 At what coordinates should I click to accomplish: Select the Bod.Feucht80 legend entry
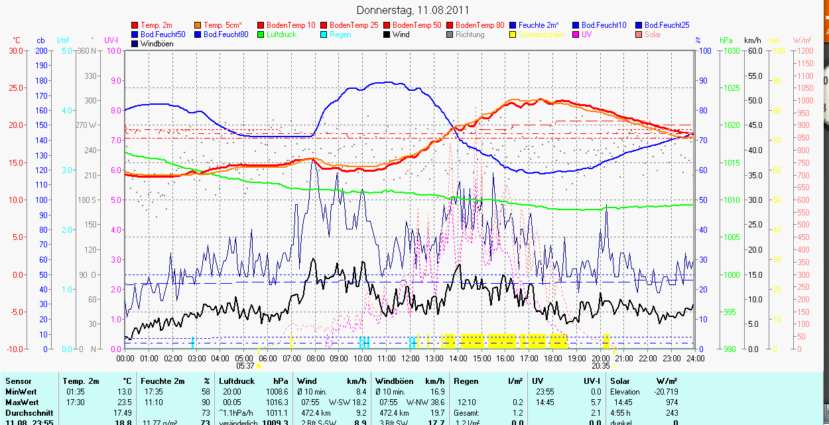pos(222,34)
